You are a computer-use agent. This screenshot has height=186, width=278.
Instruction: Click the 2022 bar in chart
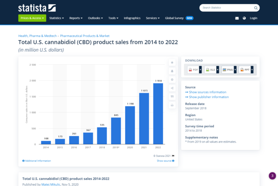point(158,114)
